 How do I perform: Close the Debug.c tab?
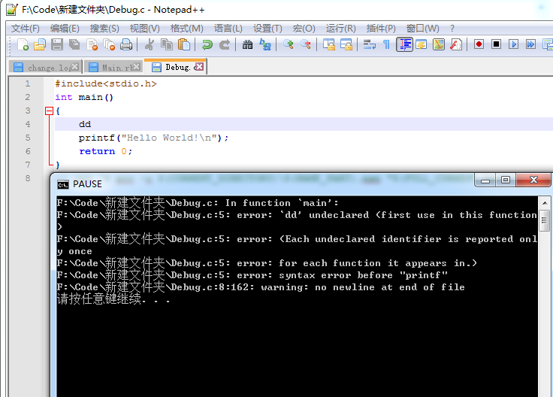[x=199, y=66]
